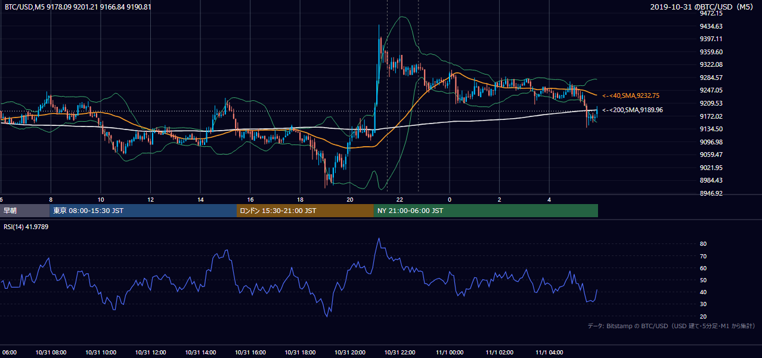Click the hour 14 tick on price chart
The image size is (762, 358).
[x=200, y=199]
